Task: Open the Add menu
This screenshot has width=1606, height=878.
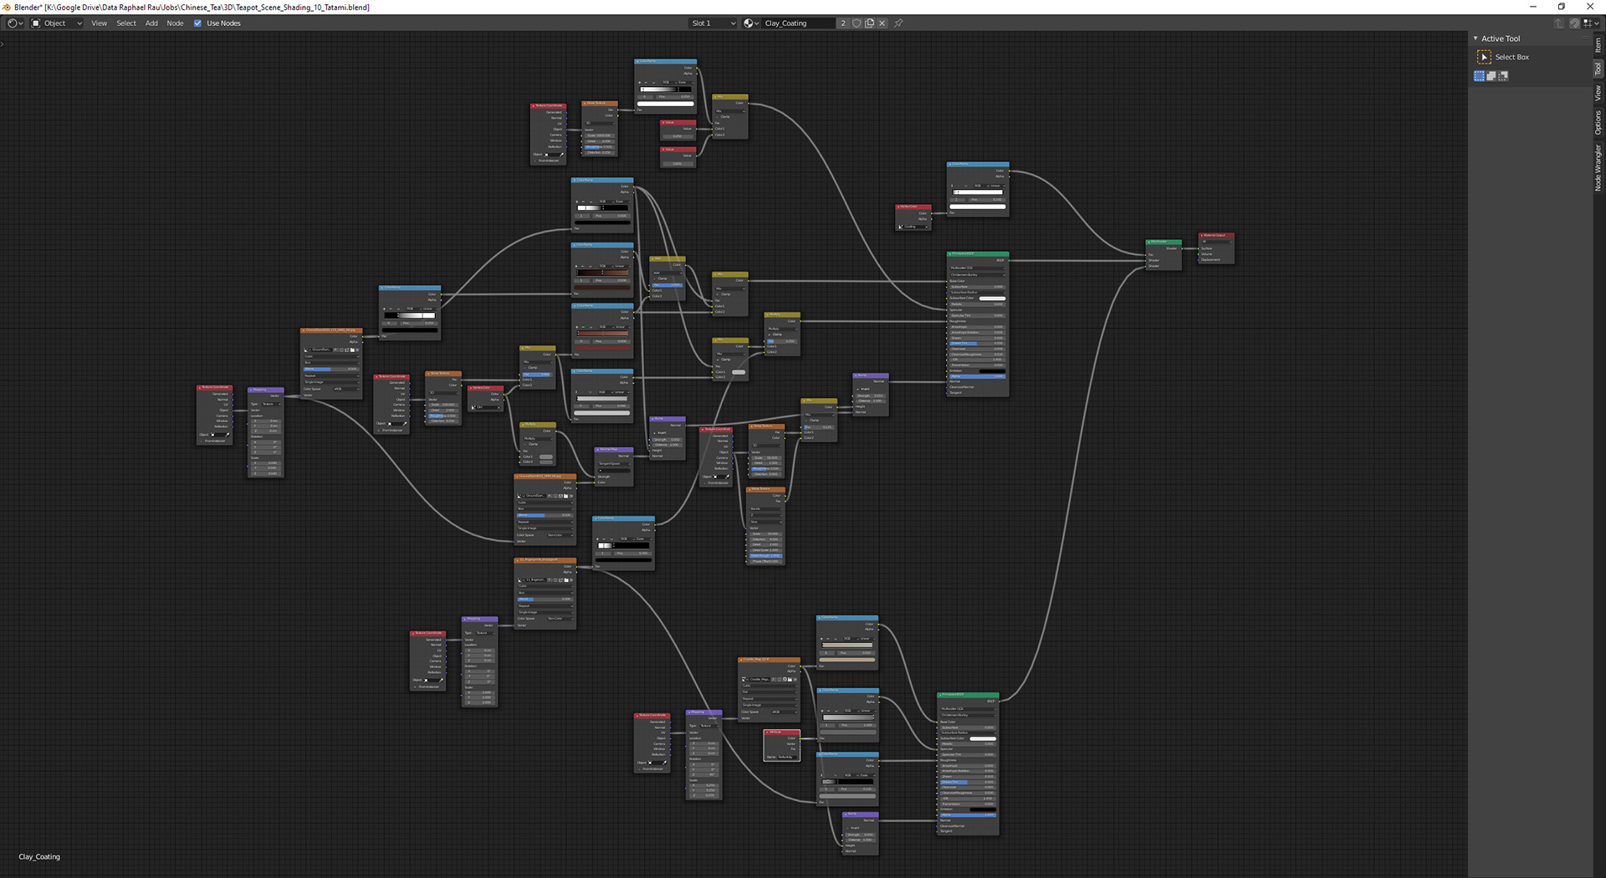Action: click(151, 23)
